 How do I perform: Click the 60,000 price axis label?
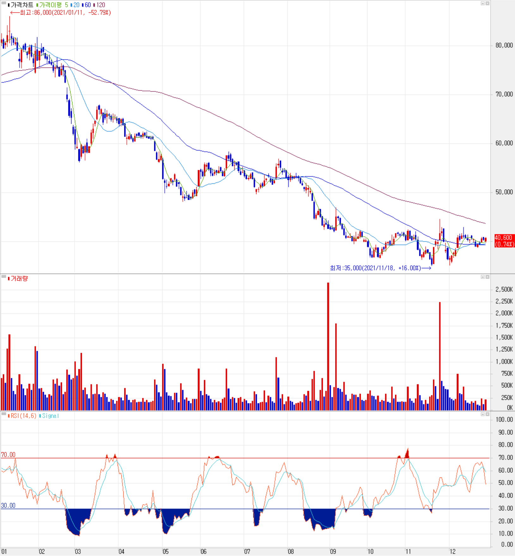pos(504,143)
